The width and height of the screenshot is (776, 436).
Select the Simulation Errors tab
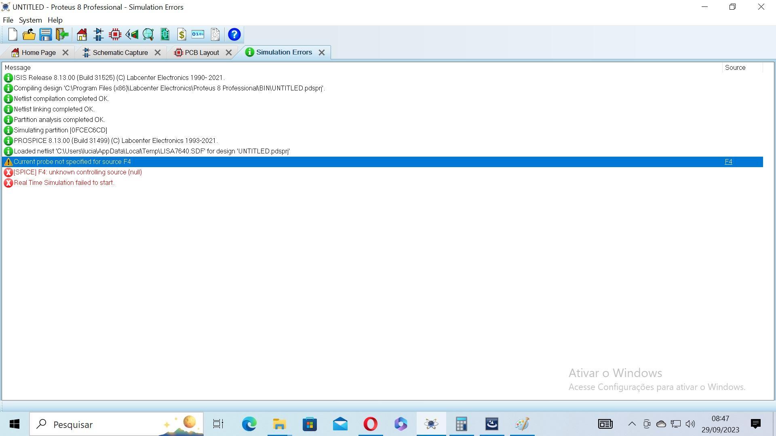[x=284, y=52]
